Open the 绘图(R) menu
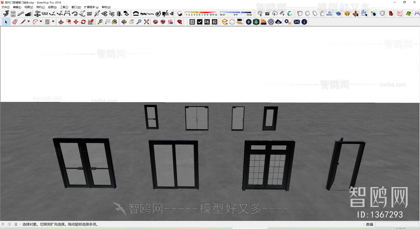420x229 pixels. 52,7
